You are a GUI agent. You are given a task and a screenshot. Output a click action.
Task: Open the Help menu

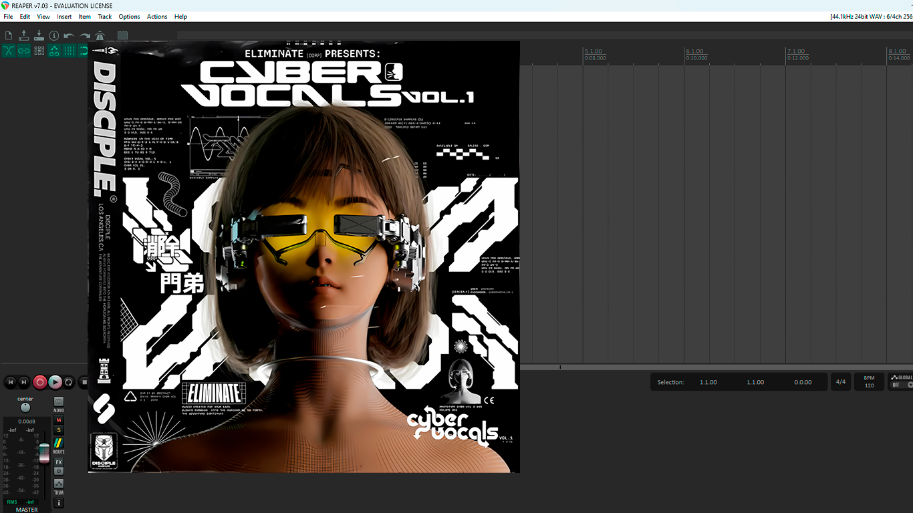click(180, 17)
